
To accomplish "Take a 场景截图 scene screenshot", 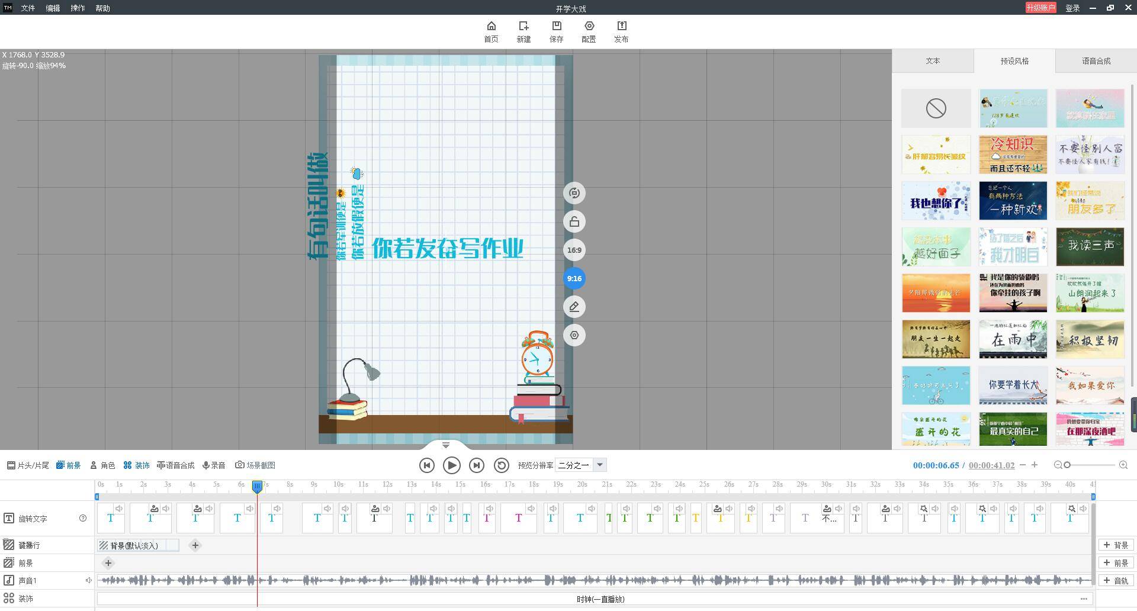I will click(x=255, y=465).
